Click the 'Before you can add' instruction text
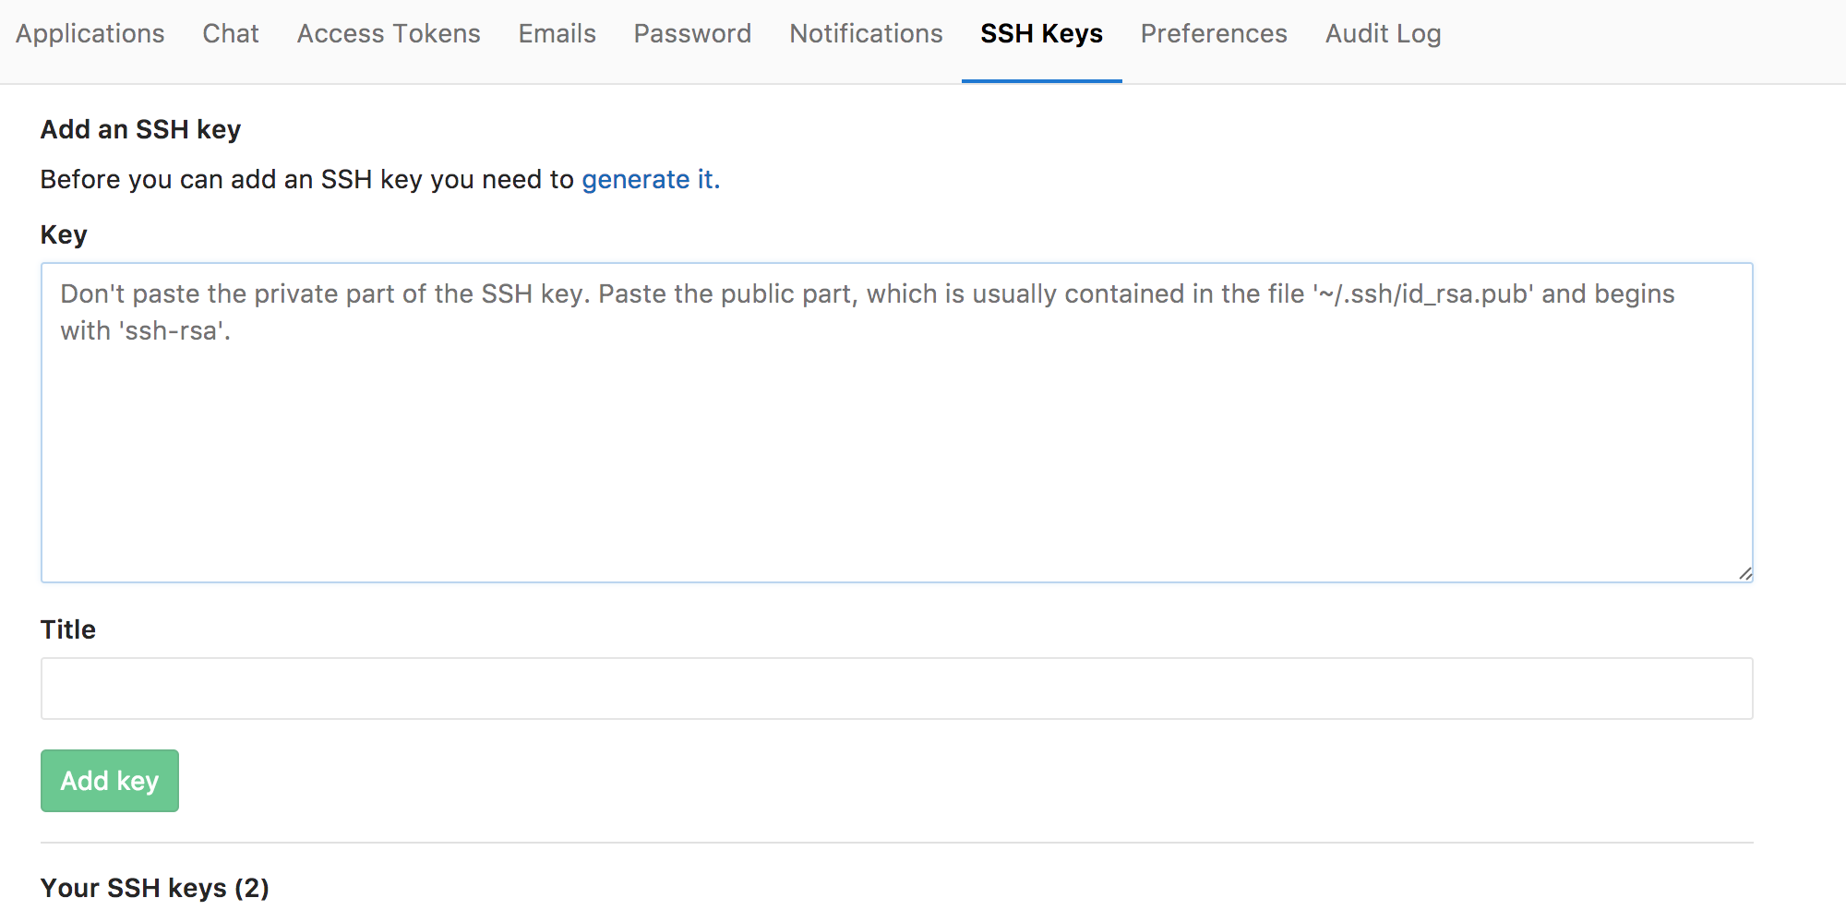The height and width of the screenshot is (910, 1846). [x=307, y=179]
